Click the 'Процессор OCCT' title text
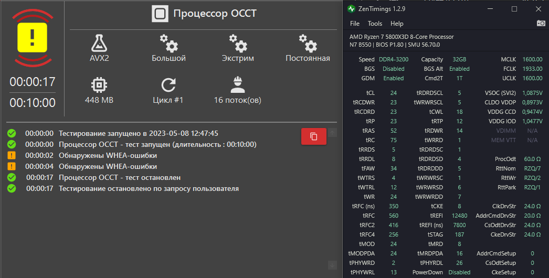Image resolution: width=549 pixels, height=278 pixels. 215,14
